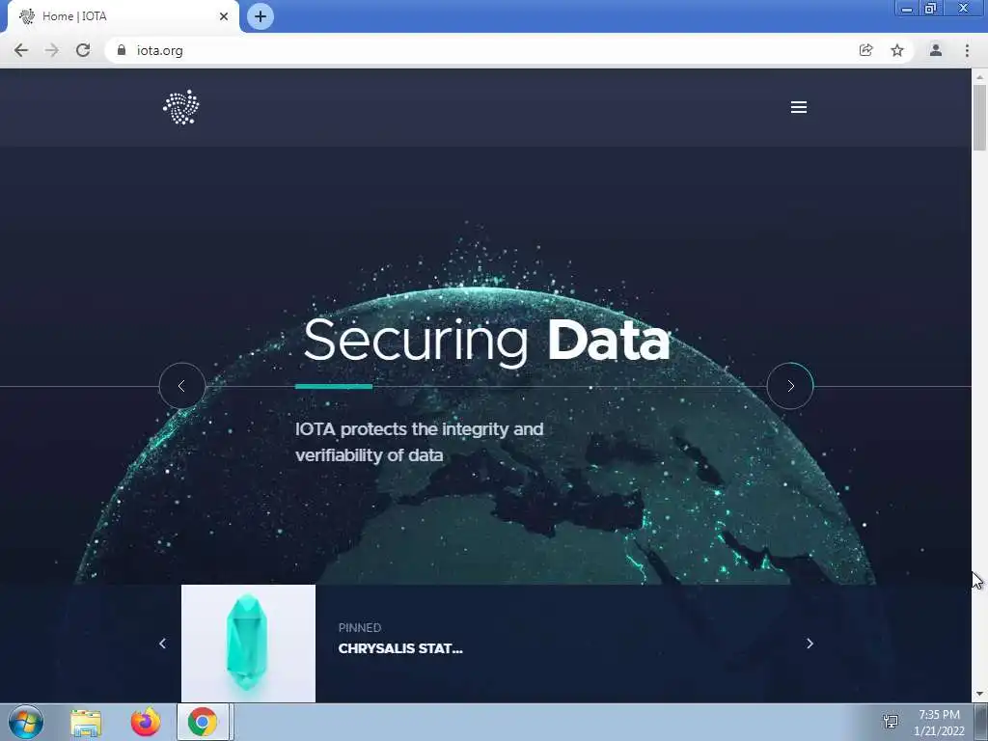Expand Chrome three-dot menu

pyautogui.click(x=967, y=50)
